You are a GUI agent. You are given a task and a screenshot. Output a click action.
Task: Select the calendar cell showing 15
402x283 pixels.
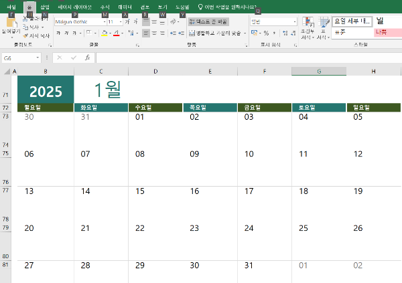(x=155, y=191)
